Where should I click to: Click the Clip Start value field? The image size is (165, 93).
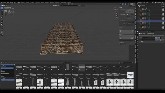pos(130,11)
